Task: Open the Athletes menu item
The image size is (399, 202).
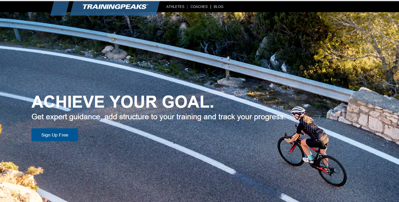Action: click(175, 7)
